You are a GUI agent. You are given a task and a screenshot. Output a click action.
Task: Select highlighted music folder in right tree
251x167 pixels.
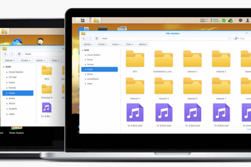pos(100,69)
